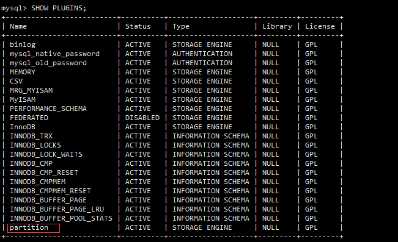Viewport: 398px width, 242px height.
Task: Click INNODB_BUFFER_POOL_STATS in the list
Action: click(x=61, y=218)
